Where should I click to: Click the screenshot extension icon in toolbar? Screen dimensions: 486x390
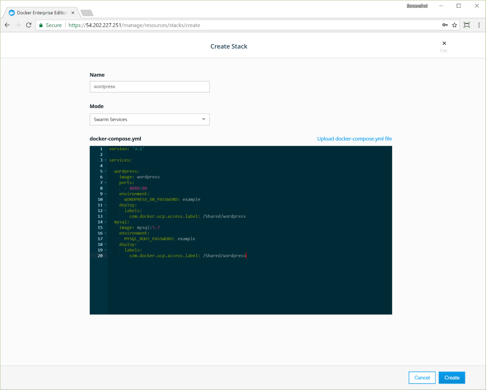tap(467, 25)
